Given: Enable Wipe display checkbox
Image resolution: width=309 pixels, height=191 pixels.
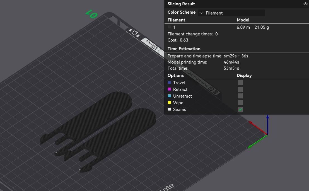Looking at the screenshot, I should pyautogui.click(x=240, y=103).
